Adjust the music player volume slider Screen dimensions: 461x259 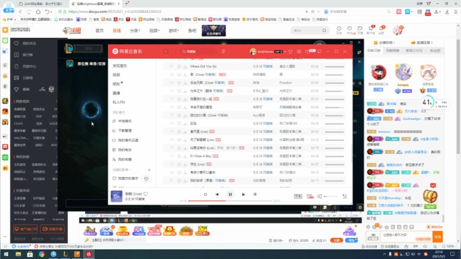point(331,196)
